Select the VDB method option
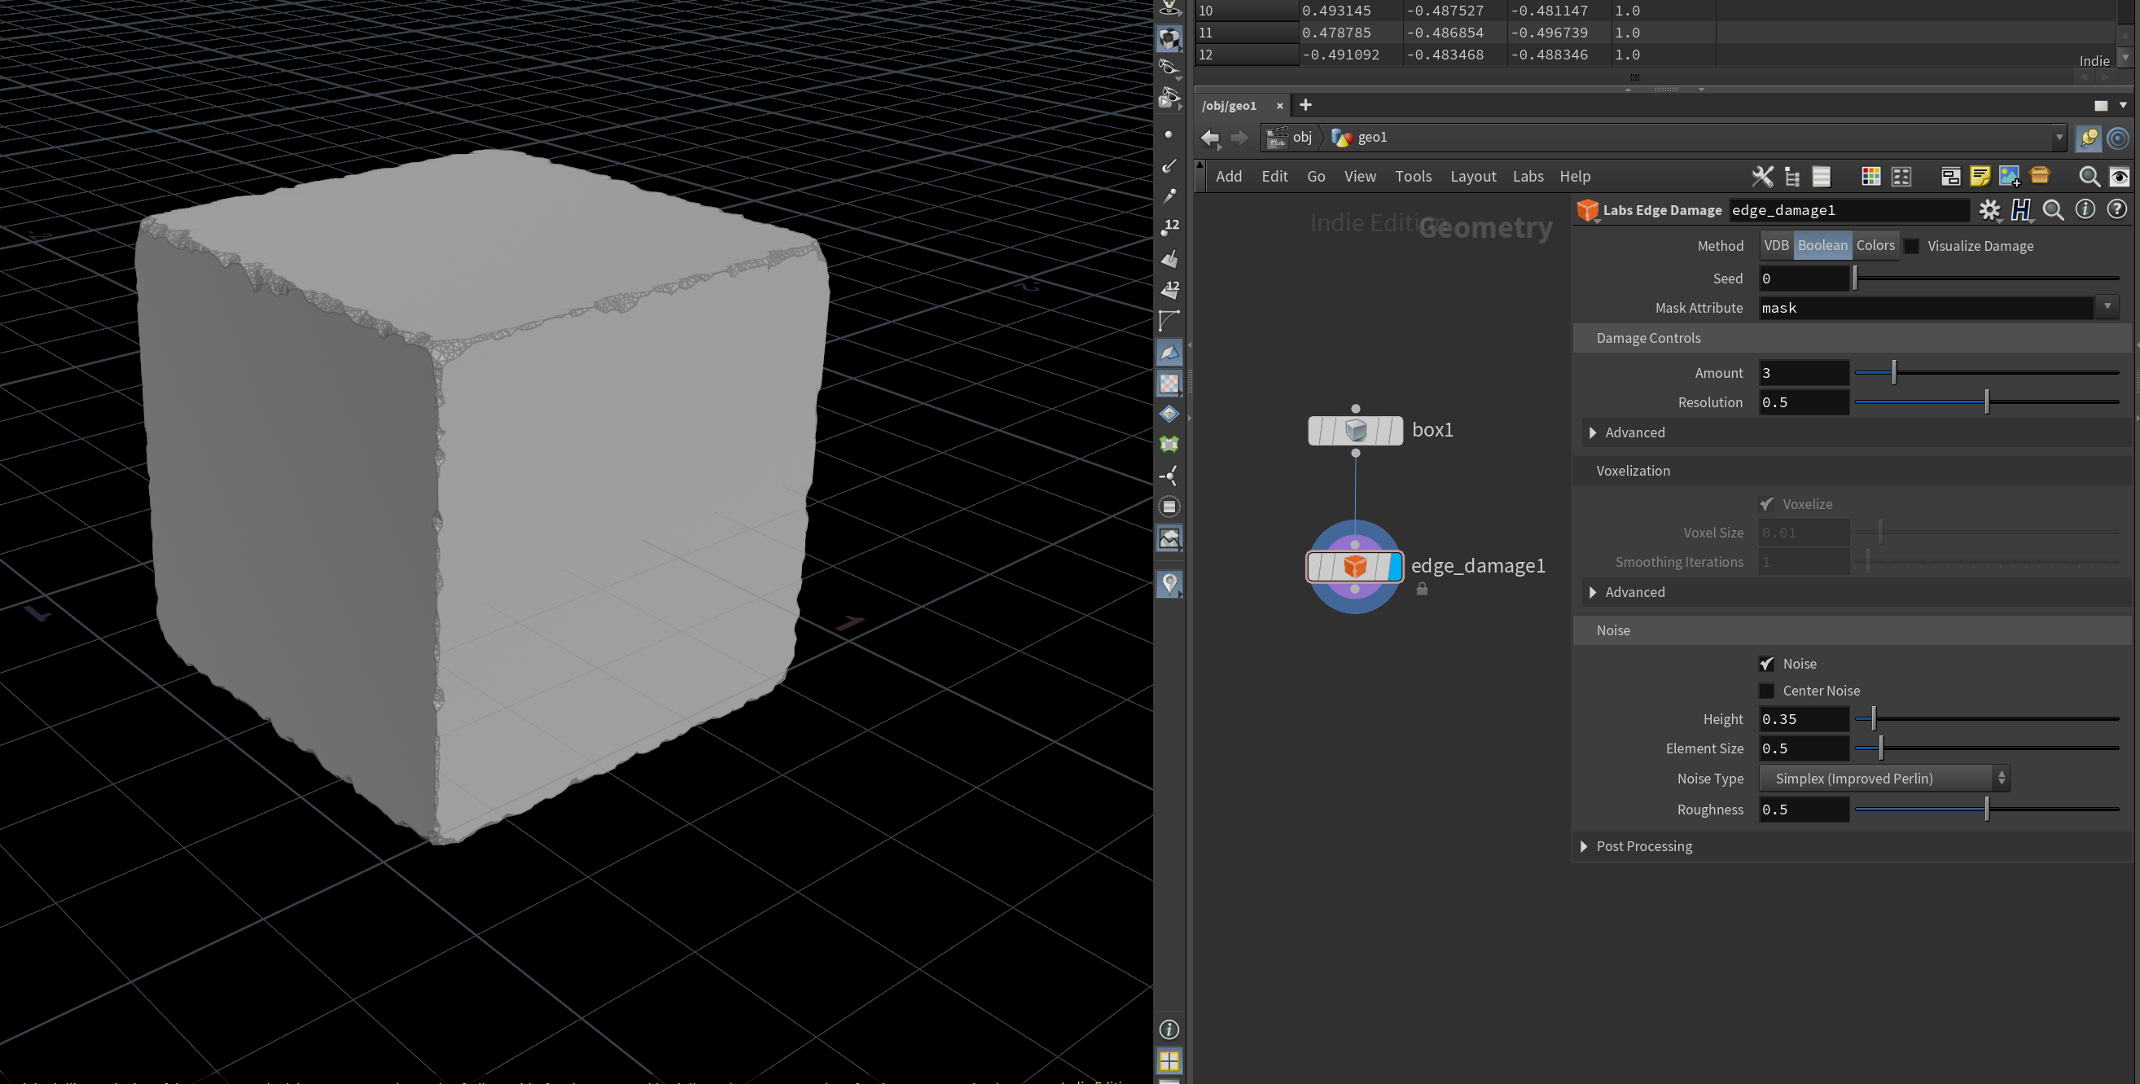 click(x=1776, y=245)
